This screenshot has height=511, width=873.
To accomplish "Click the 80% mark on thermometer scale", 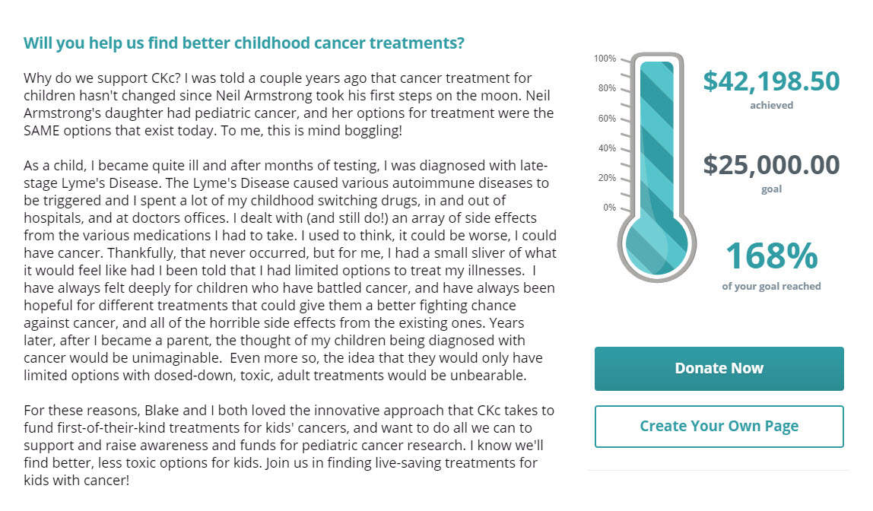I will tap(607, 88).
